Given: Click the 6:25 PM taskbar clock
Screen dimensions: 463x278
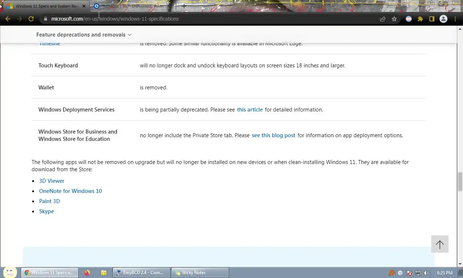Looking at the screenshot, I should pos(445,273).
